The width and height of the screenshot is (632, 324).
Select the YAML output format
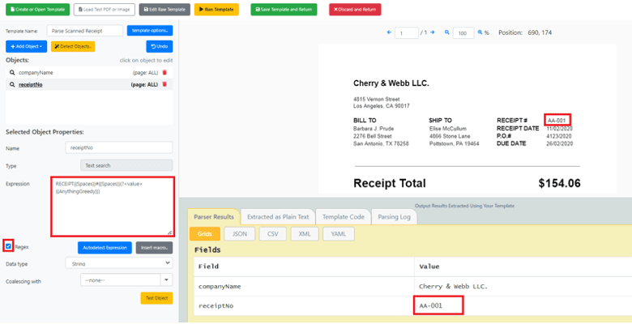pos(338,234)
